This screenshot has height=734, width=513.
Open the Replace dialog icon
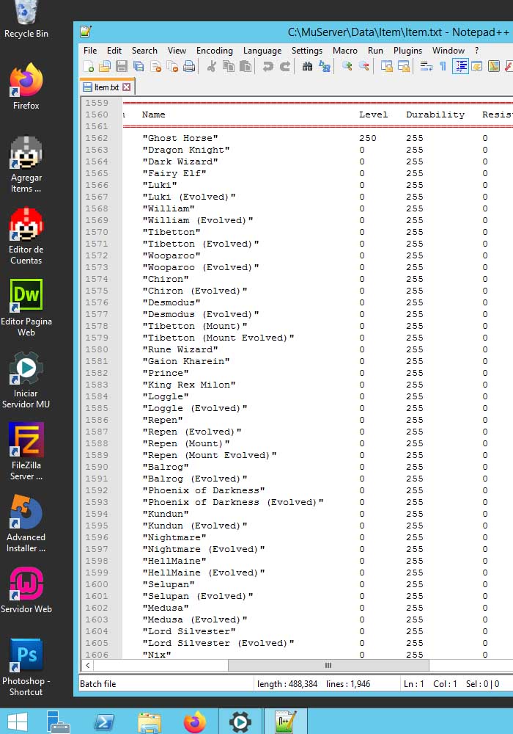point(324,67)
